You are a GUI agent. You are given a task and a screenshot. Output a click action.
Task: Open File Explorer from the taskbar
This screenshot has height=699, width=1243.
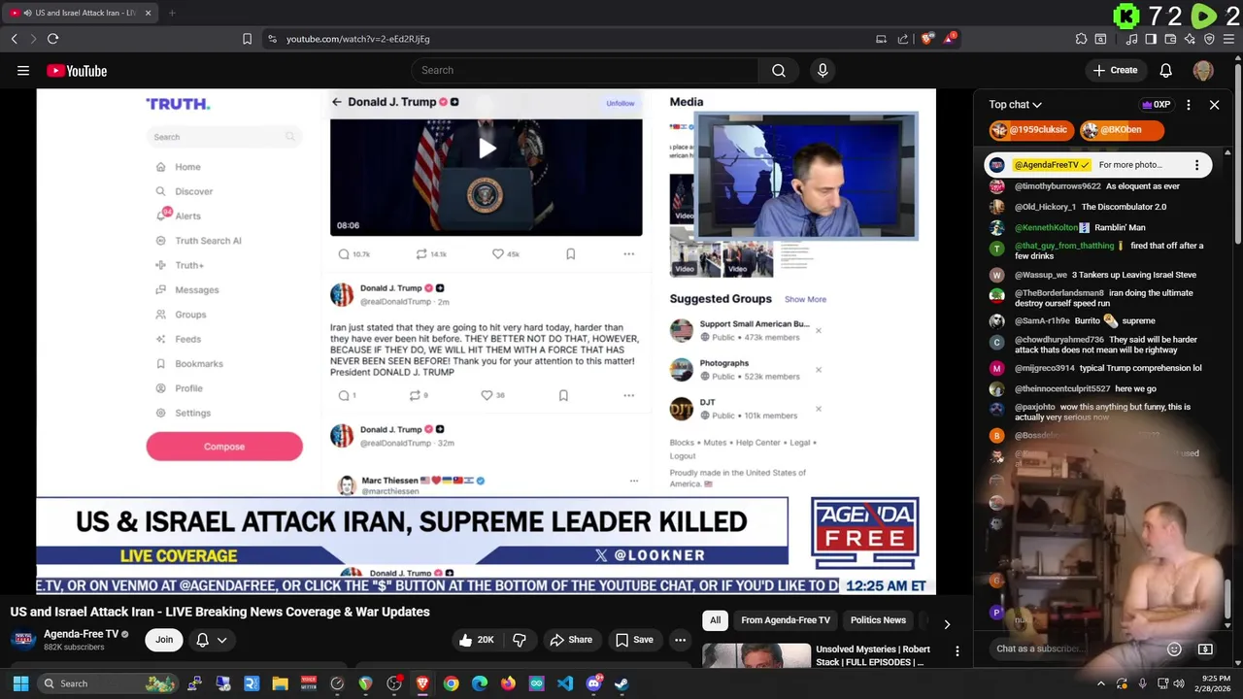[280, 683]
